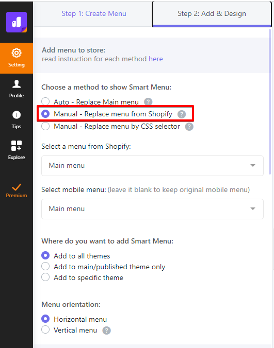Switch to Step 1: Create Menu tab
The image size is (274, 348).
click(94, 13)
